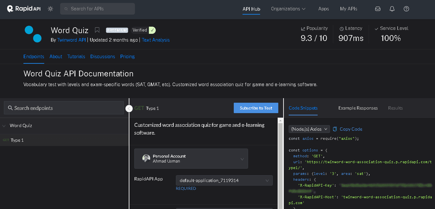
Task: Select the GET Type 1 endpoint
Action: tap(64, 140)
